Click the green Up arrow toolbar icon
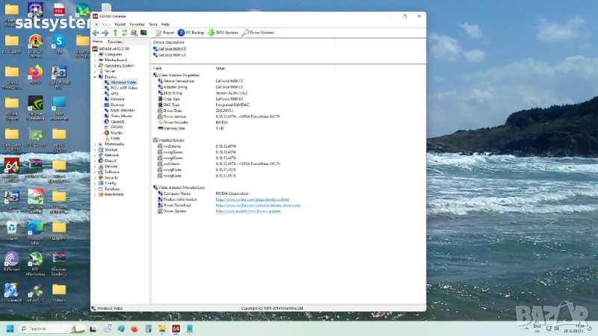The width and height of the screenshot is (598, 336). [115, 33]
